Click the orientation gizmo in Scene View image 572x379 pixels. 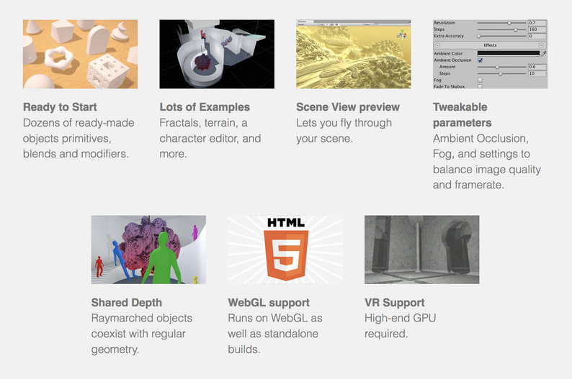coord(402,35)
